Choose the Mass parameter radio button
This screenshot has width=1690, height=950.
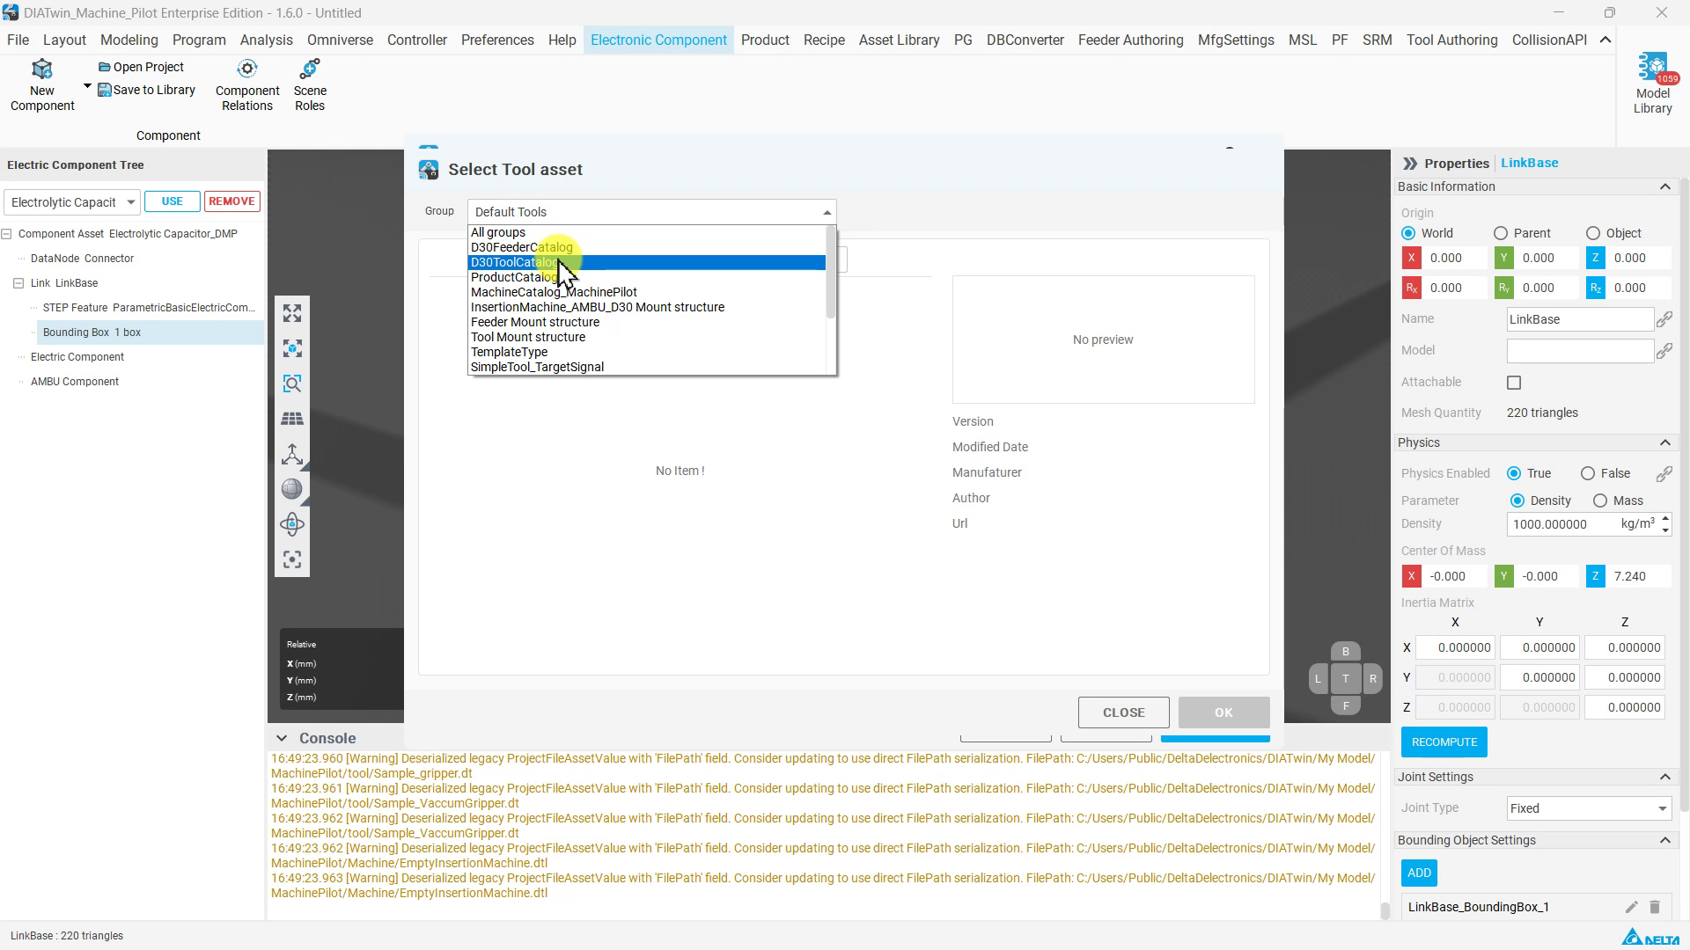pos(1600,501)
